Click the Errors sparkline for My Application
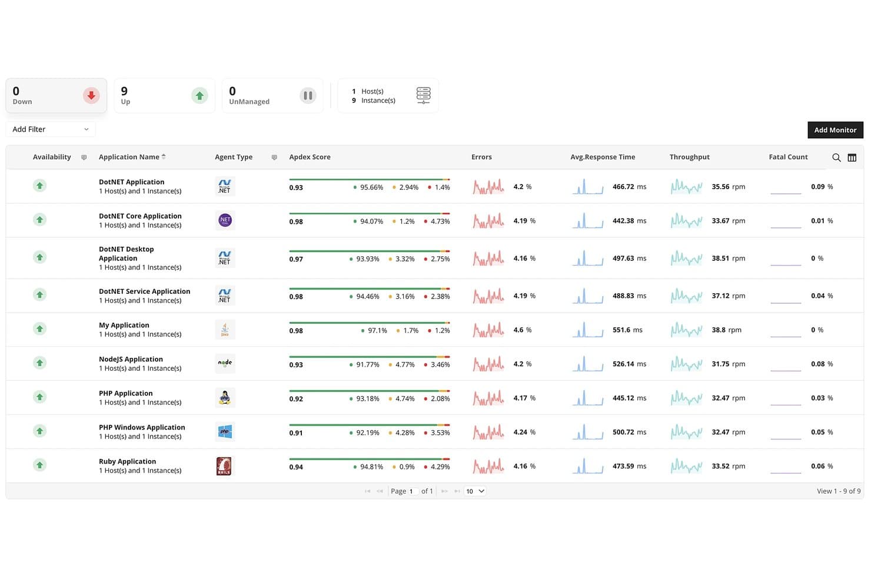871x580 pixels. coord(488,330)
